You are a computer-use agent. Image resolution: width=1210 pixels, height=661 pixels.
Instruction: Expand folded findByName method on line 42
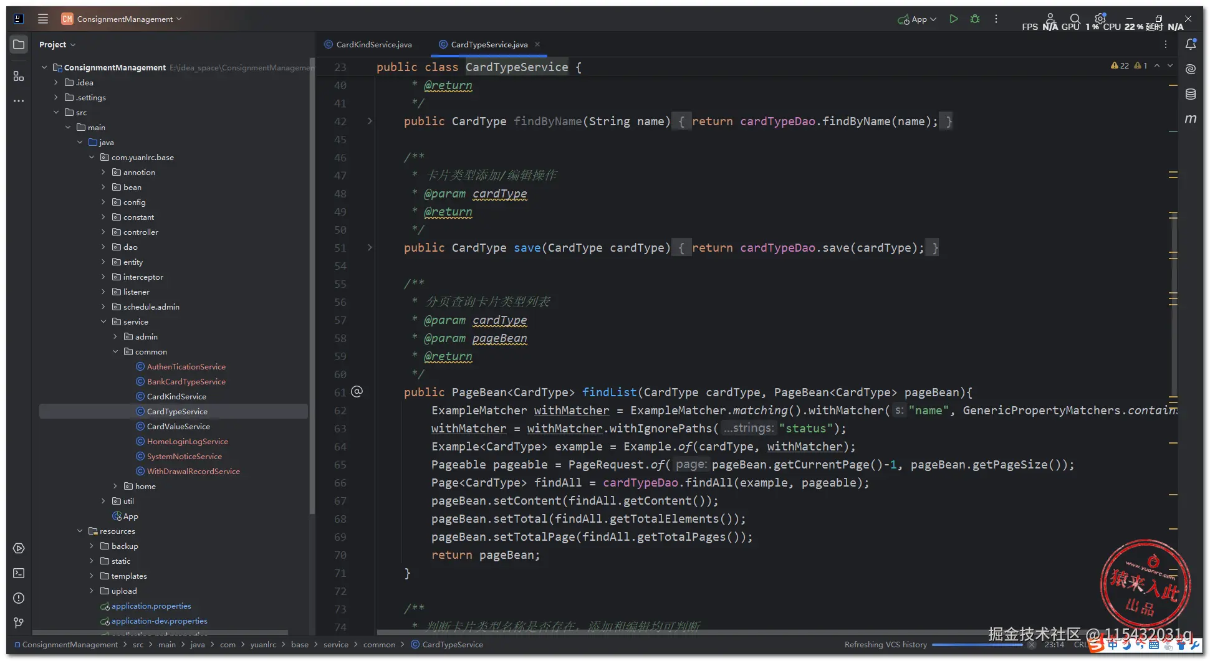pos(370,121)
